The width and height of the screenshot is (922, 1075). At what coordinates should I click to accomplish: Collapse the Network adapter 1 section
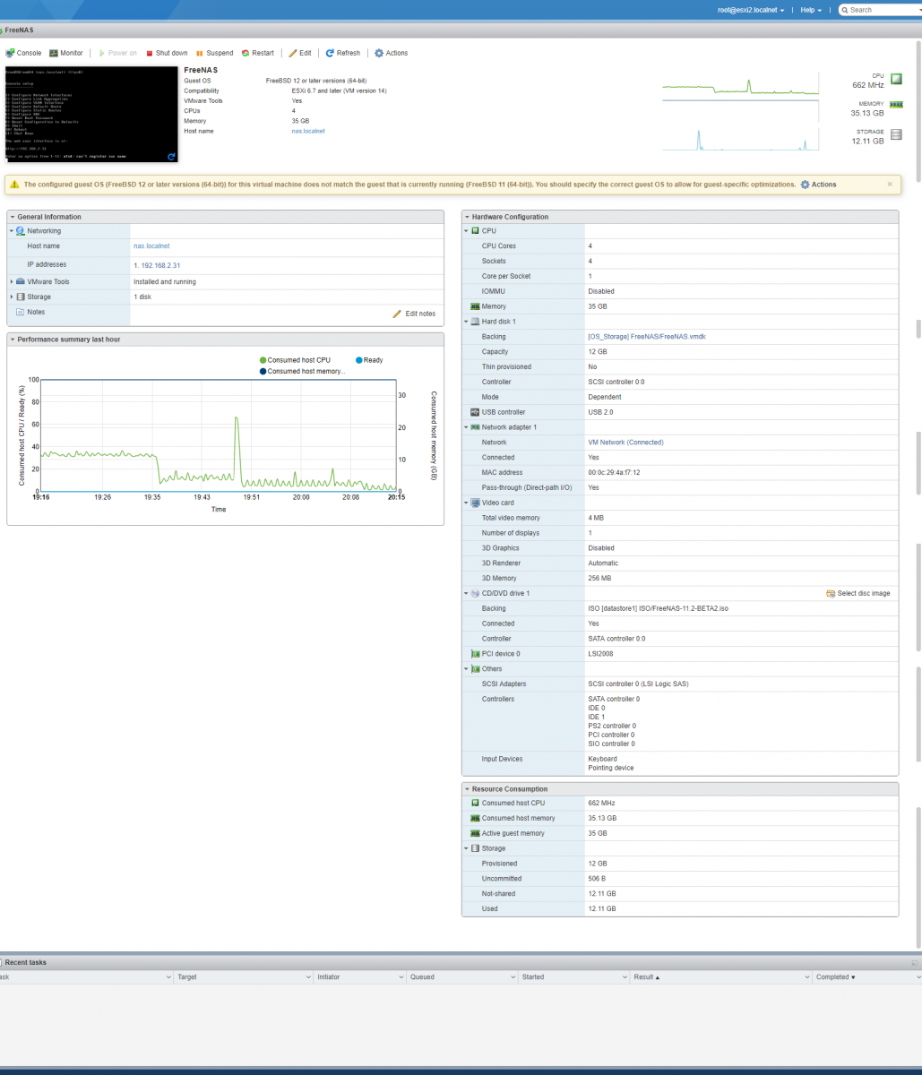point(466,427)
